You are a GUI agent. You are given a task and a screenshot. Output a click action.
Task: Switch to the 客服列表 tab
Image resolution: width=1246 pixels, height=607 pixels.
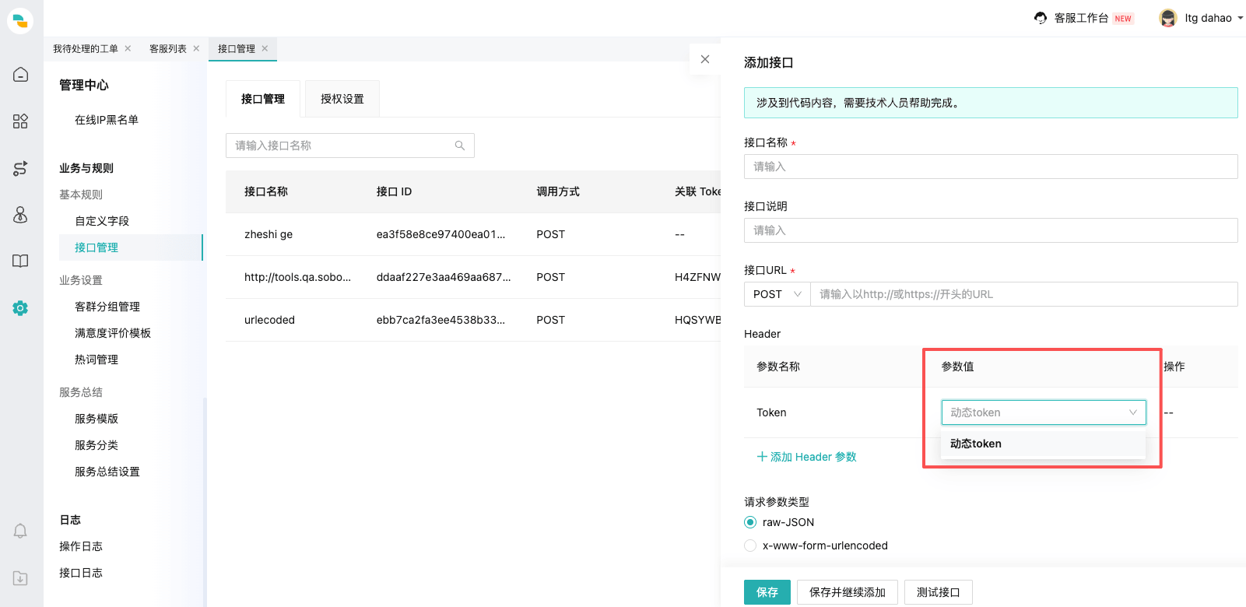pyautogui.click(x=168, y=49)
